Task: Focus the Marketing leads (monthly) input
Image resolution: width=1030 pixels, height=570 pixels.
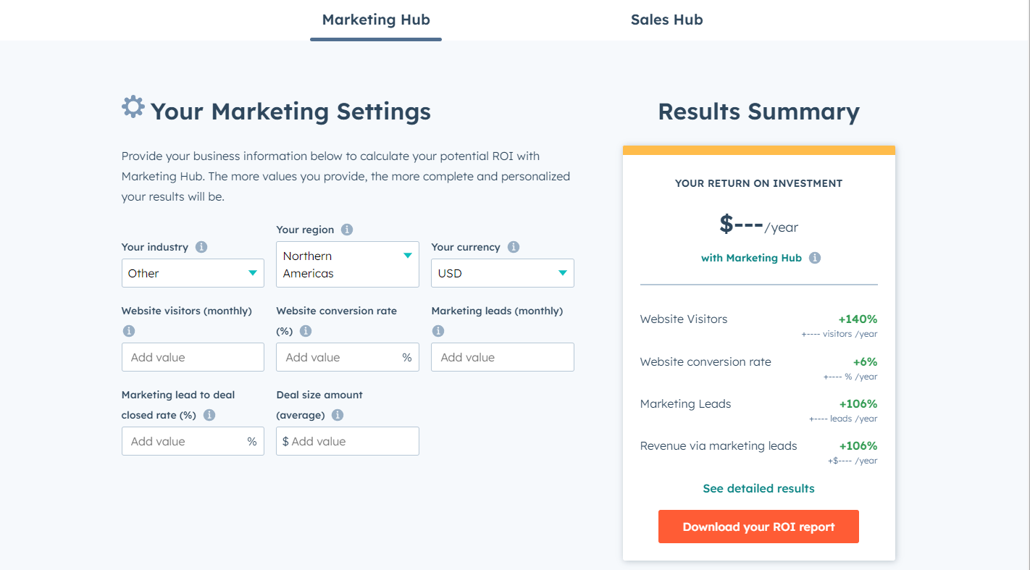Action: tap(503, 357)
